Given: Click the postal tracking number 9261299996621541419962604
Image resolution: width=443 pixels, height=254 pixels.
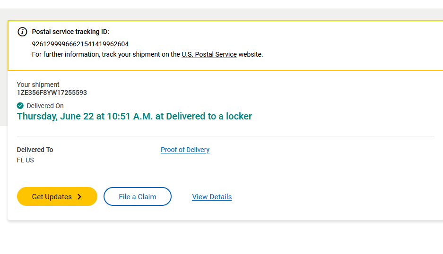Looking at the screenshot, I should click(80, 44).
